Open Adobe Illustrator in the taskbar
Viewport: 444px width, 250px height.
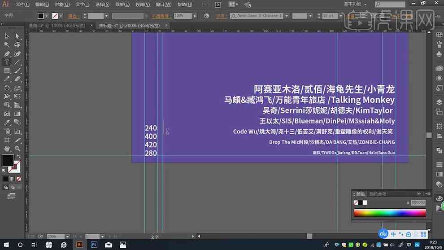tap(79, 244)
